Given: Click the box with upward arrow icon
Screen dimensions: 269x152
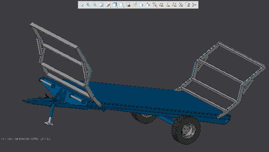Looking at the screenshot, I should [x=148, y=5].
